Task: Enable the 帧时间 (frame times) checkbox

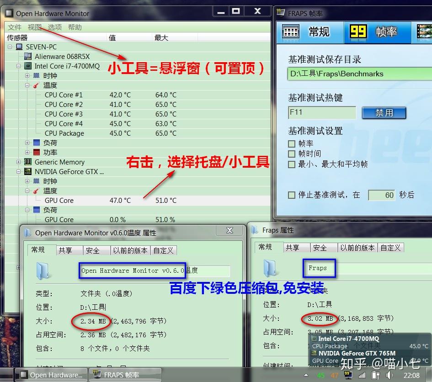Action: [292, 154]
